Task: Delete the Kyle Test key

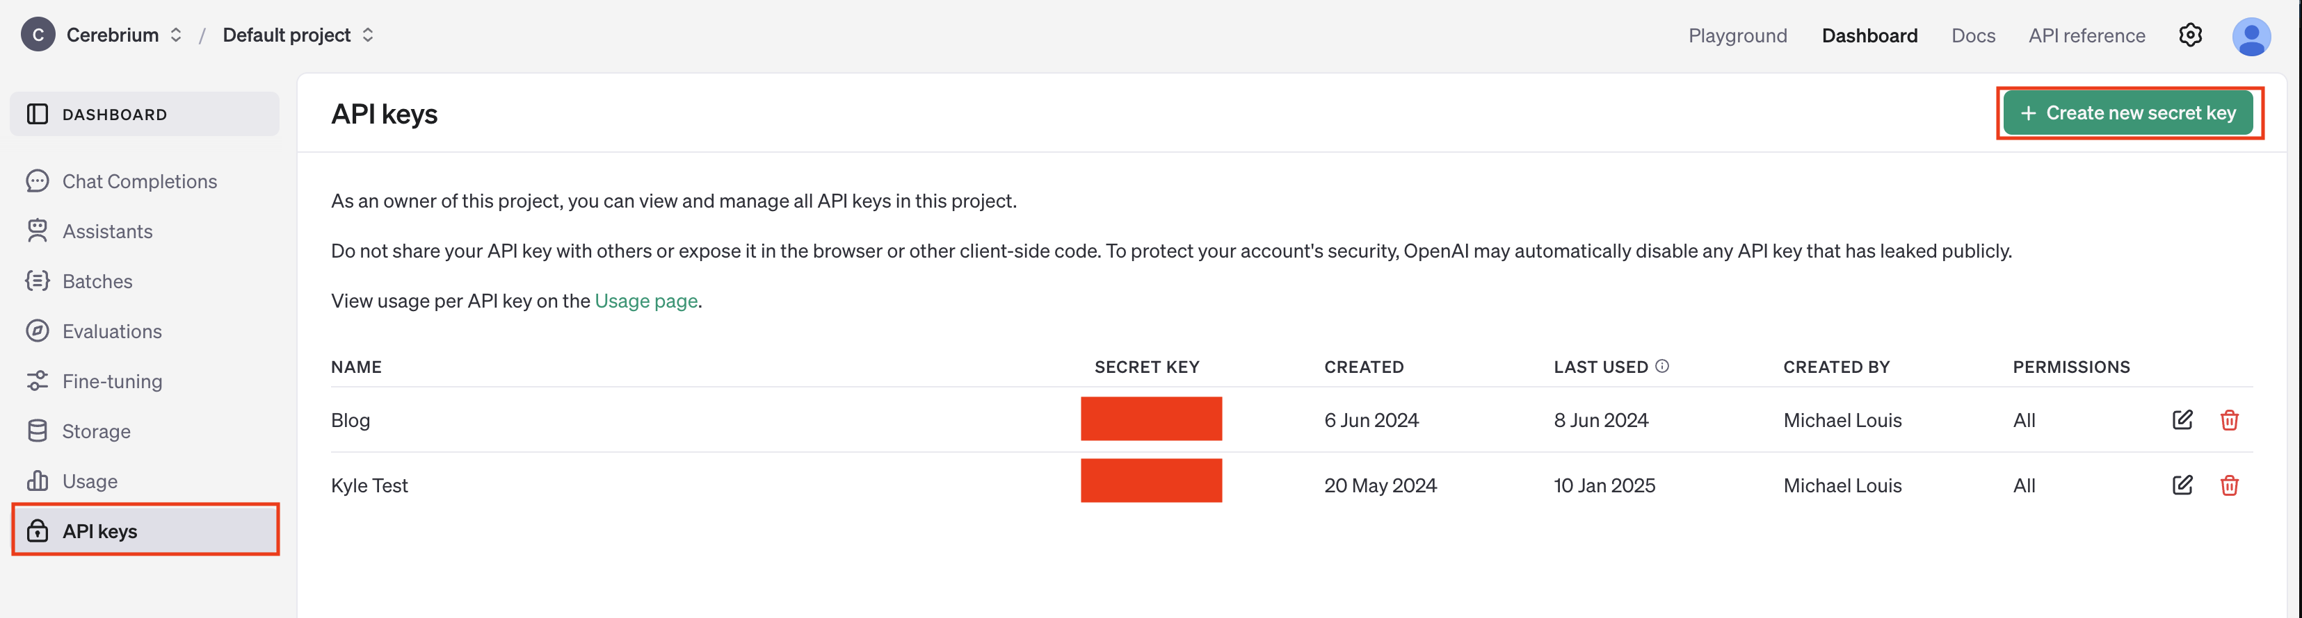Action: click(x=2229, y=484)
